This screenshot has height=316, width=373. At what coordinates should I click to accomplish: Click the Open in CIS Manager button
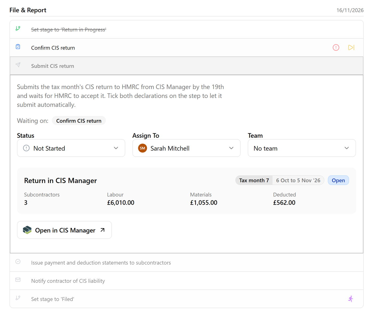64,230
